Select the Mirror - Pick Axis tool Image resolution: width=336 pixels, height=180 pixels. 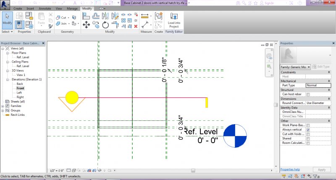pos(105,16)
